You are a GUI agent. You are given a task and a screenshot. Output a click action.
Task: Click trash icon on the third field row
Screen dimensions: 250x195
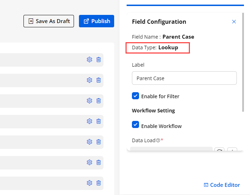[99, 101]
